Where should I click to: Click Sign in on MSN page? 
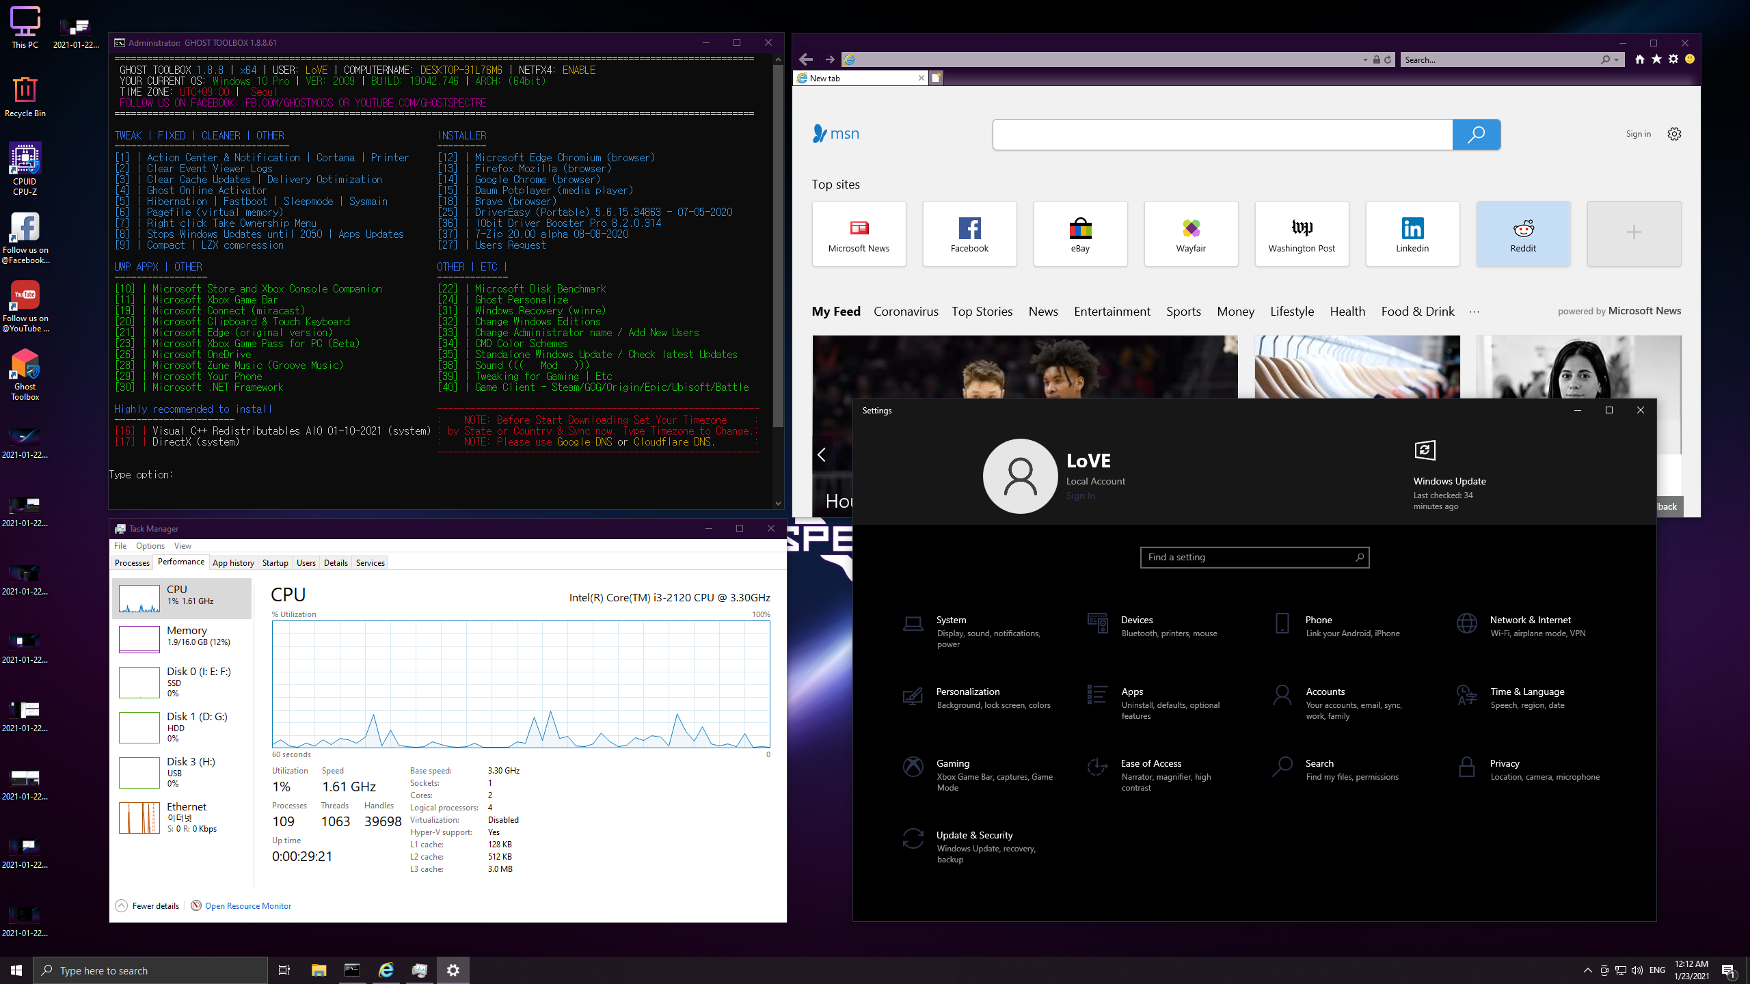click(1638, 134)
